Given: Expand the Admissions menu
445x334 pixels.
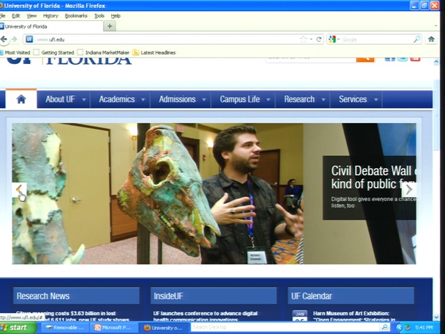Looking at the screenshot, I should coord(181,100).
